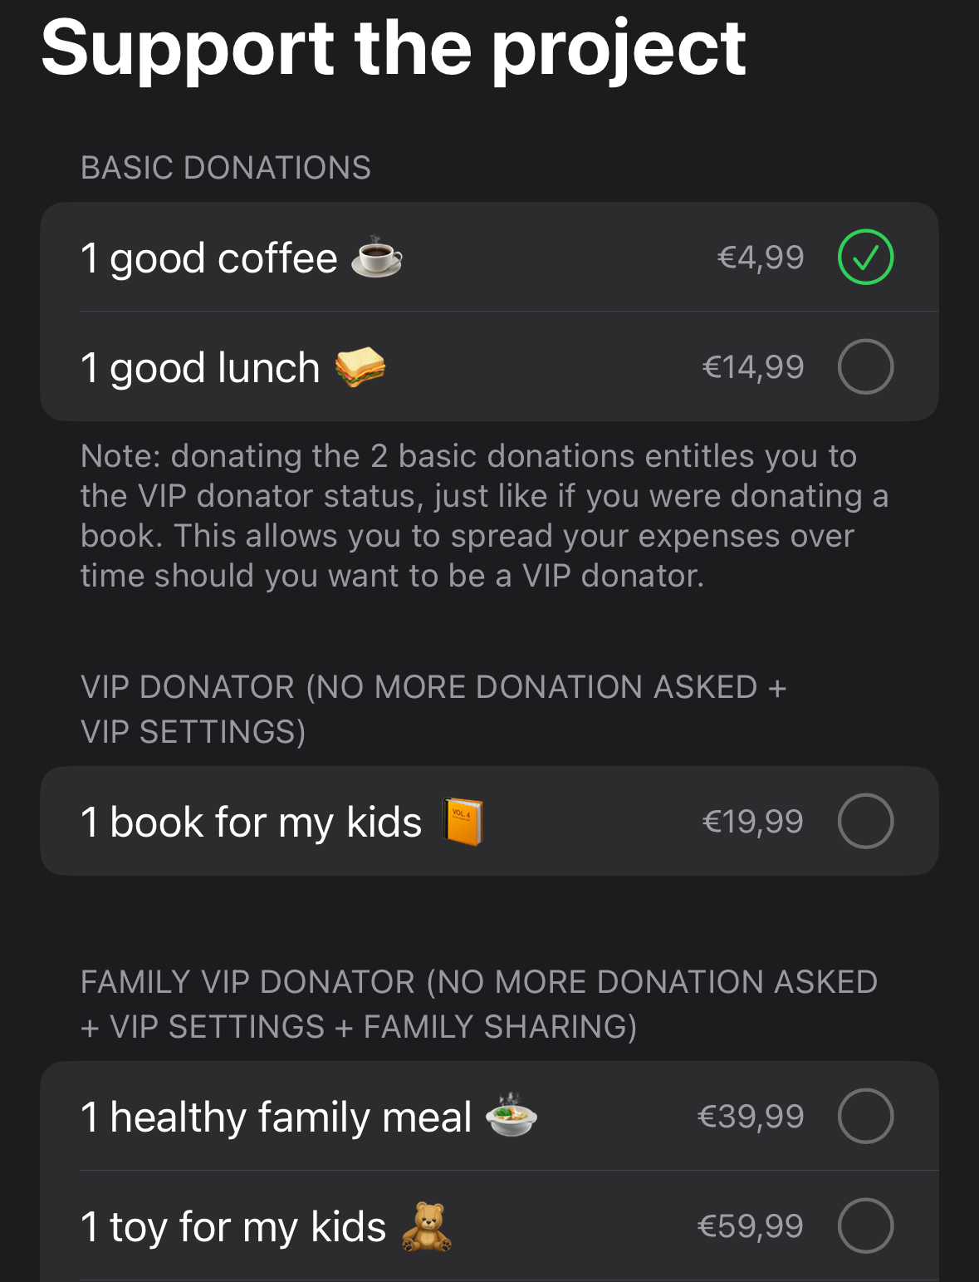The image size is (979, 1282).
Task: Tap the €4,99 price label
Action: [x=761, y=258]
